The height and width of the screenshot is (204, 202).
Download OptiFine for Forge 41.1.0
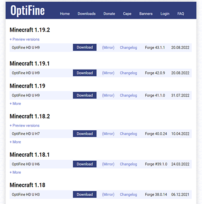(x=85, y=95)
